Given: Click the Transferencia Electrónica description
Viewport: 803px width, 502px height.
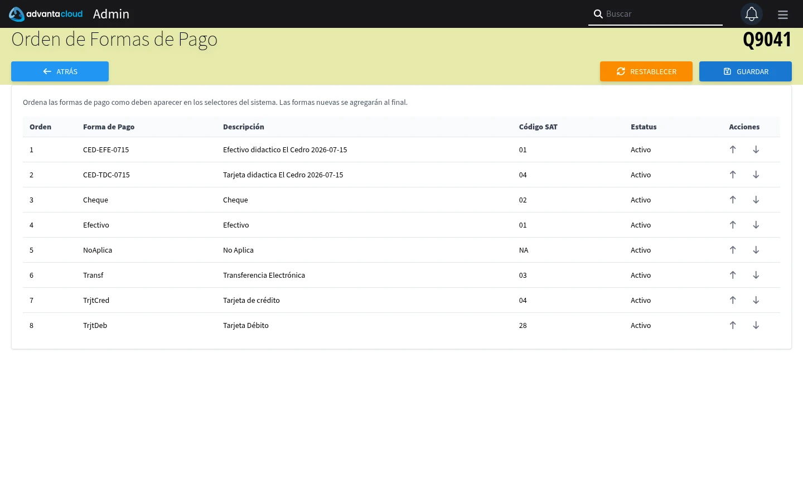Looking at the screenshot, I should [264, 275].
